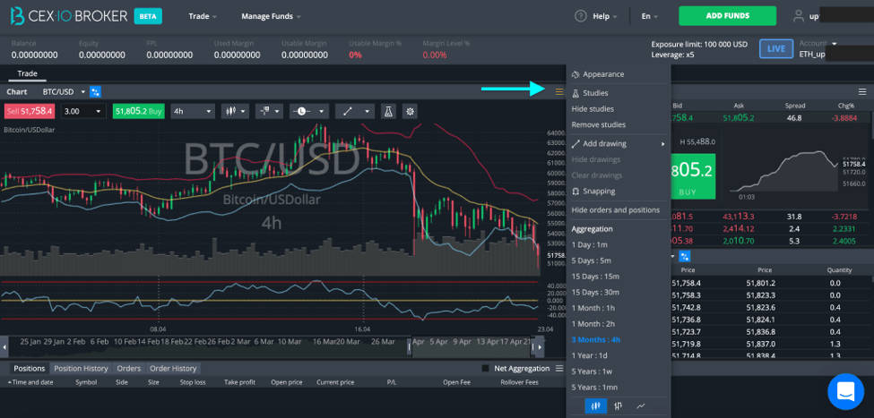Screen dimensions: 874x418
Task: Open the Manage Funds dropdown
Action: (x=271, y=16)
